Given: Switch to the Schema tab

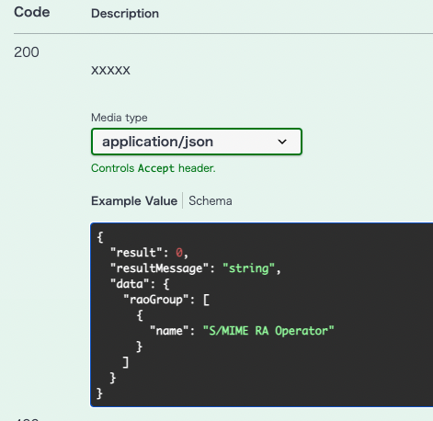Looking at the screenshot, I should tap(211, 201).
